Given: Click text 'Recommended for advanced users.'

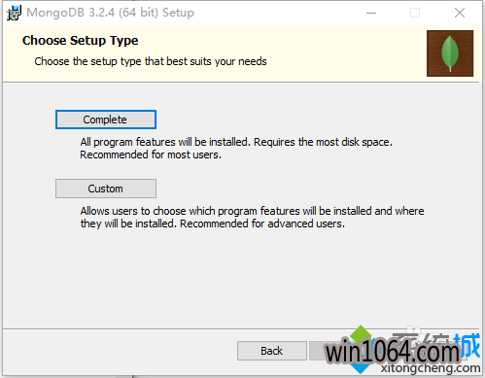Looking at the screenshot, I should point(262,223).
